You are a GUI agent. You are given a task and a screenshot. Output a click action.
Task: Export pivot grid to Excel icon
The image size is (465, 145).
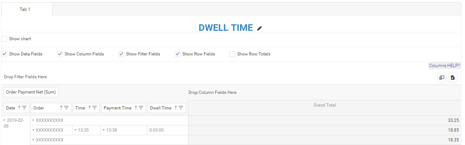coord(453,78)
